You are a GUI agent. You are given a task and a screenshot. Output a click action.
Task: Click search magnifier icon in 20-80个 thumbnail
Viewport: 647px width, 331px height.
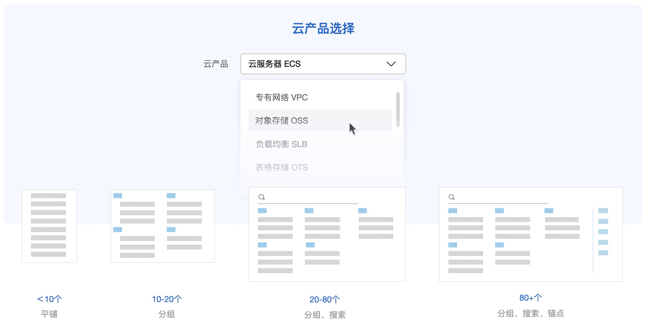point(262,197)
